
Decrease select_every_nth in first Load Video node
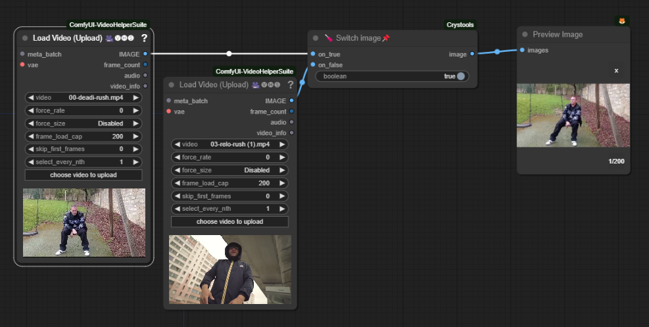click(x=31, y=162)
